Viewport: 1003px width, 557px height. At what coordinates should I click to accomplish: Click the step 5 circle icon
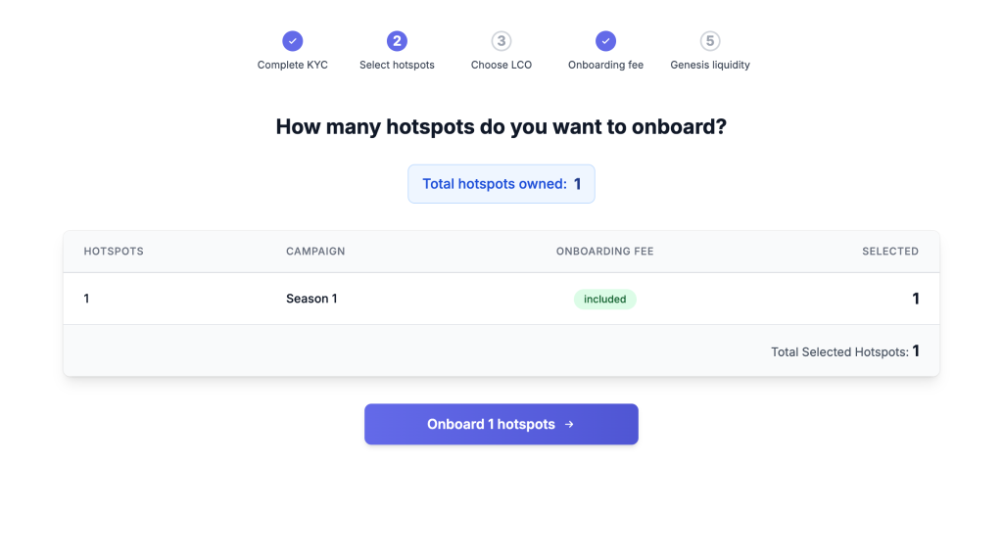[710, 41]
